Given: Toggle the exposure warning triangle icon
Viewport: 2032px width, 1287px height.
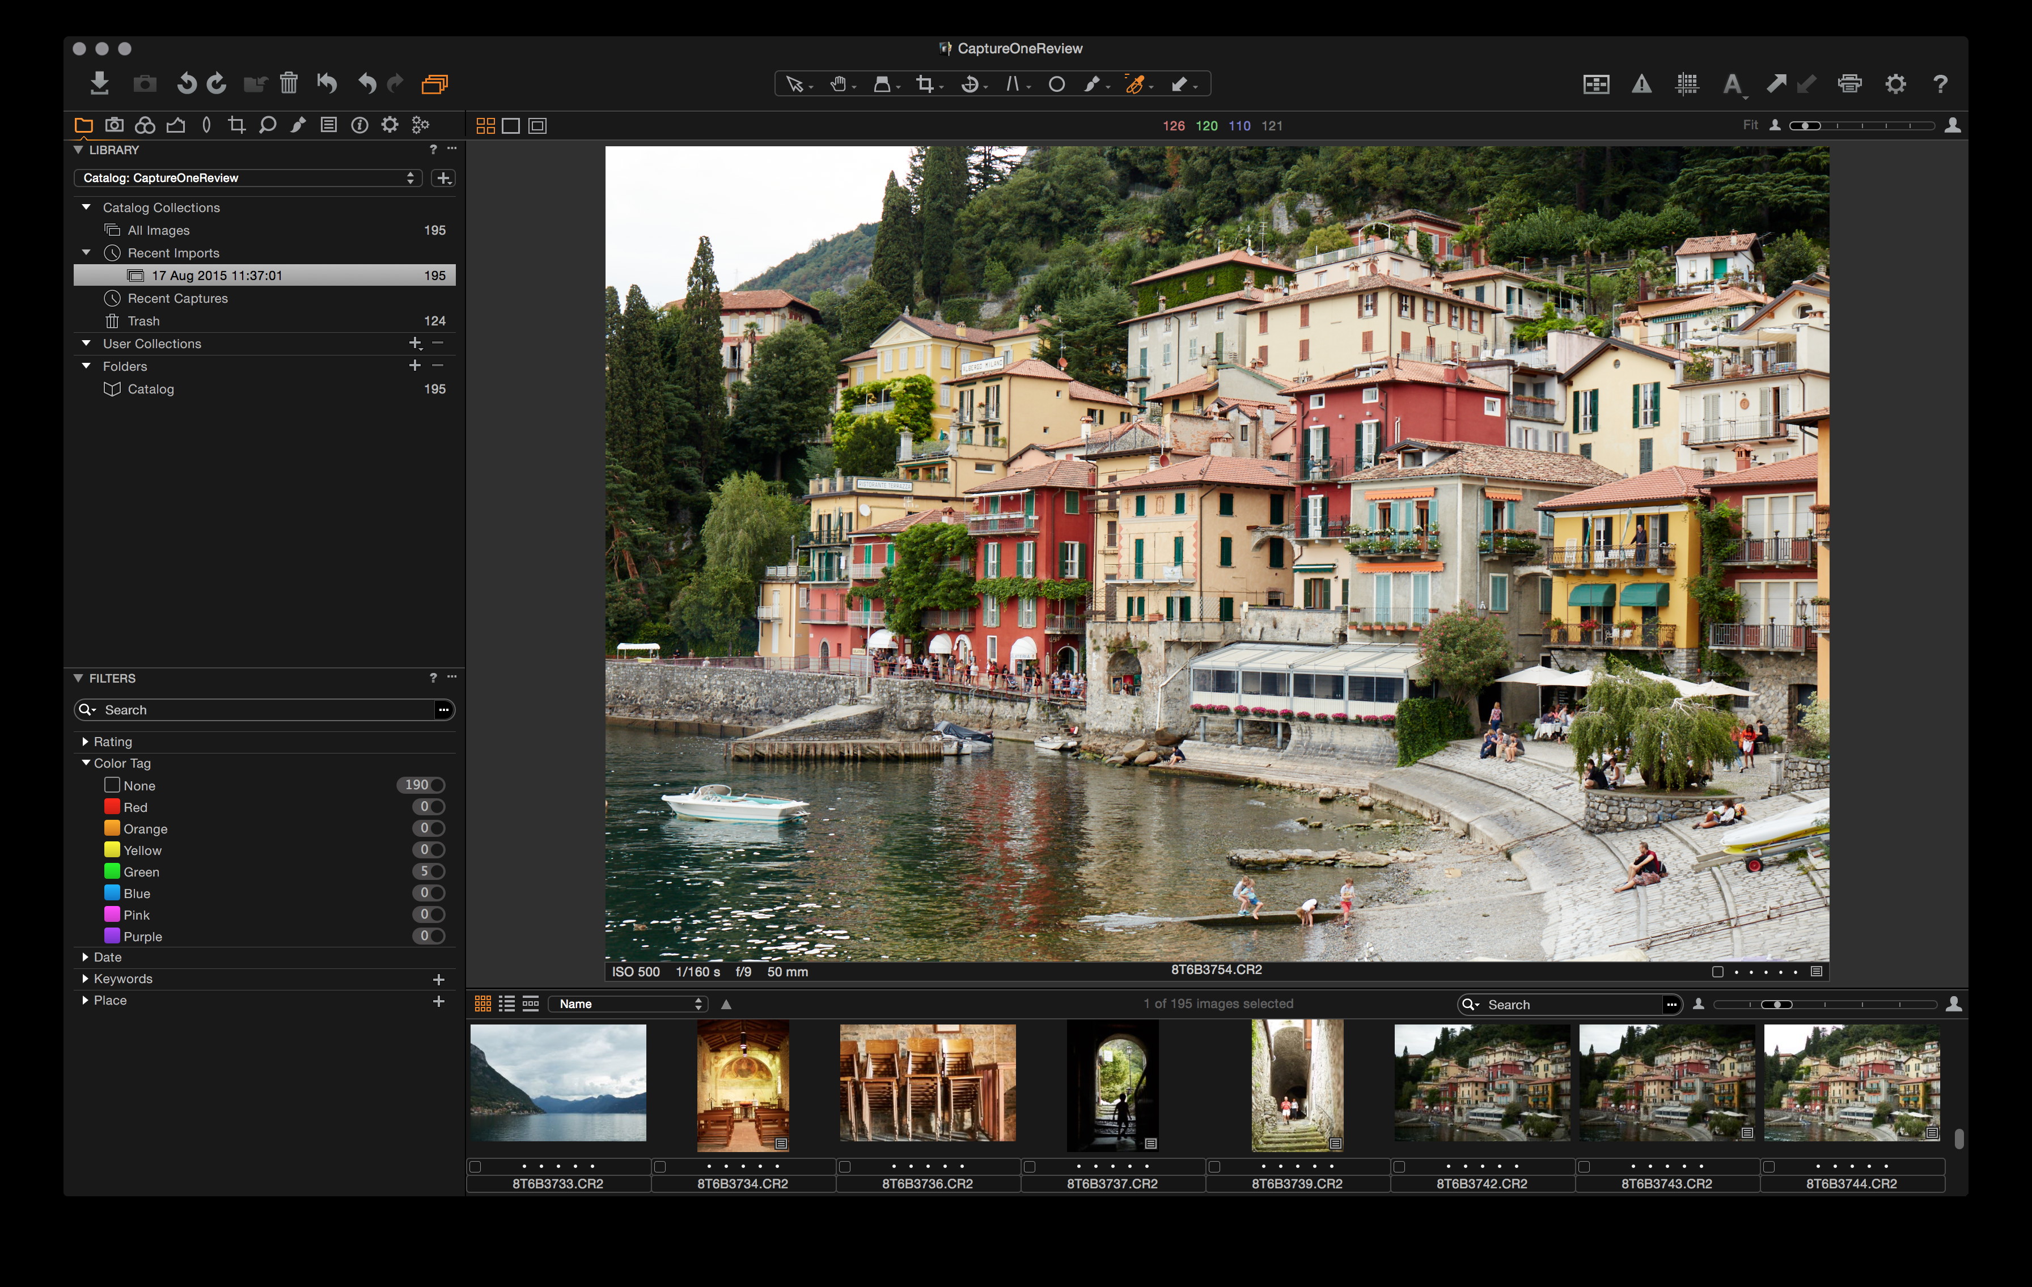Looking at the screenshot, I should 1640,83.
